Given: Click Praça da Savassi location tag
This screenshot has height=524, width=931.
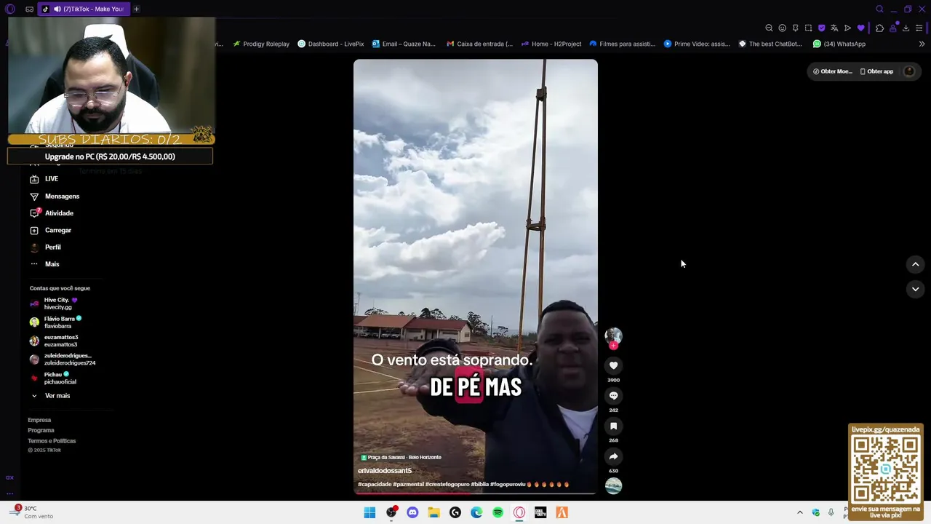Looking at the screenshot, I should pos(401,457).
